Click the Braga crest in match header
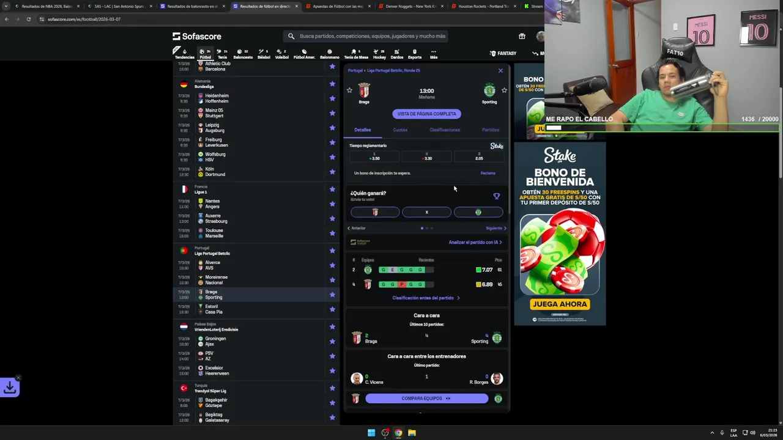The image size is (783, 440). (364, 90)
